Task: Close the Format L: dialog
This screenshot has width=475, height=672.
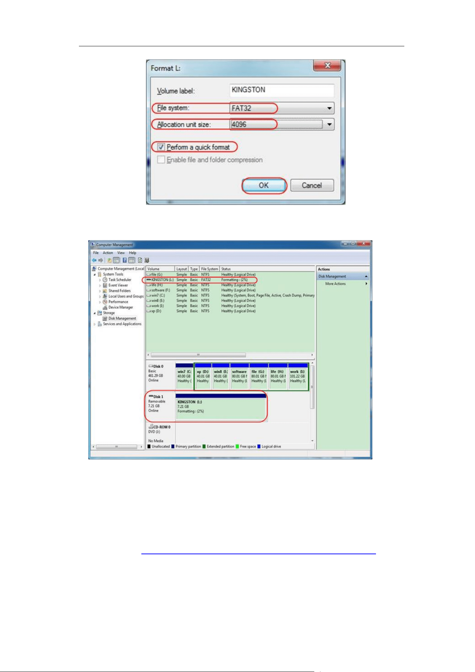Action: [327, 65]
